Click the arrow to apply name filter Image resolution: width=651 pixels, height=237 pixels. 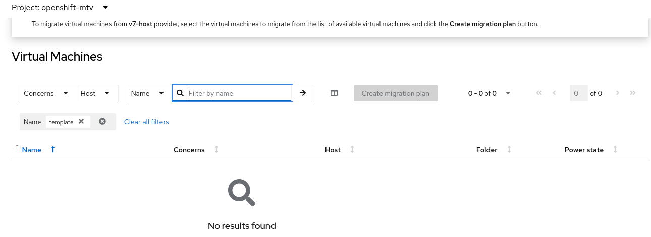[x=303, y=93]
